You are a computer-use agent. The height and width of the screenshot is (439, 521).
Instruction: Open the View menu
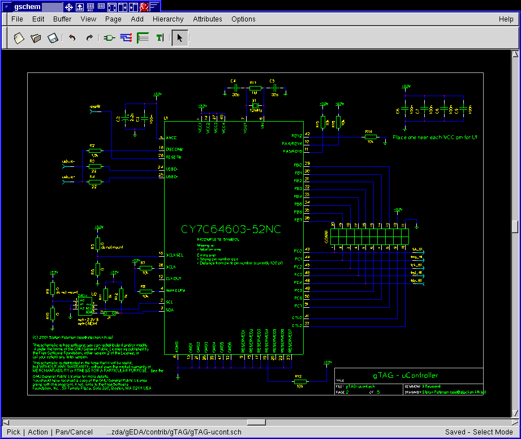pos(88,19)
